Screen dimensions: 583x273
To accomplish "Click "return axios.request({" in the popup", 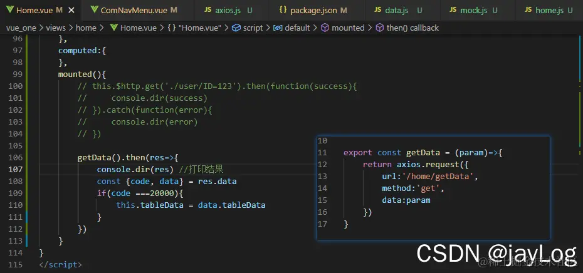I will (x=416, y=164).
